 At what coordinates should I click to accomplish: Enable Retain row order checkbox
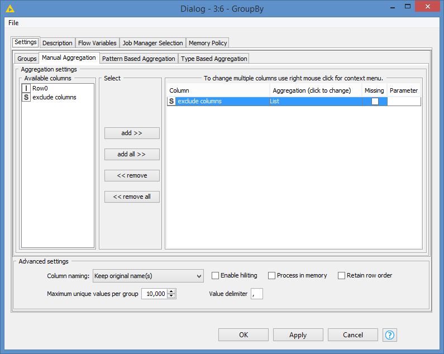[341, 275]
